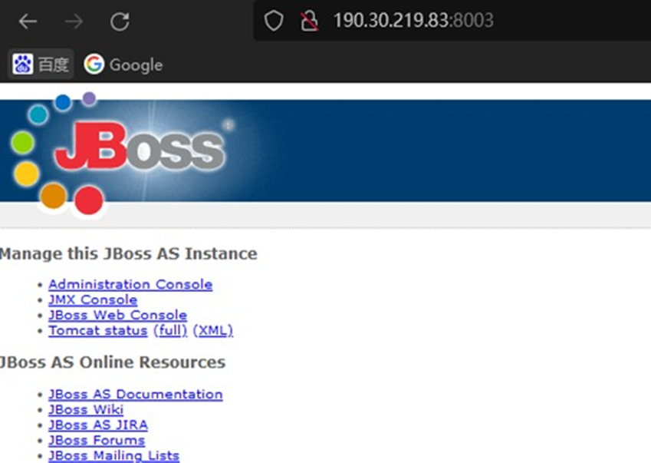Open the JBoss Web Console link

[118, 315]
